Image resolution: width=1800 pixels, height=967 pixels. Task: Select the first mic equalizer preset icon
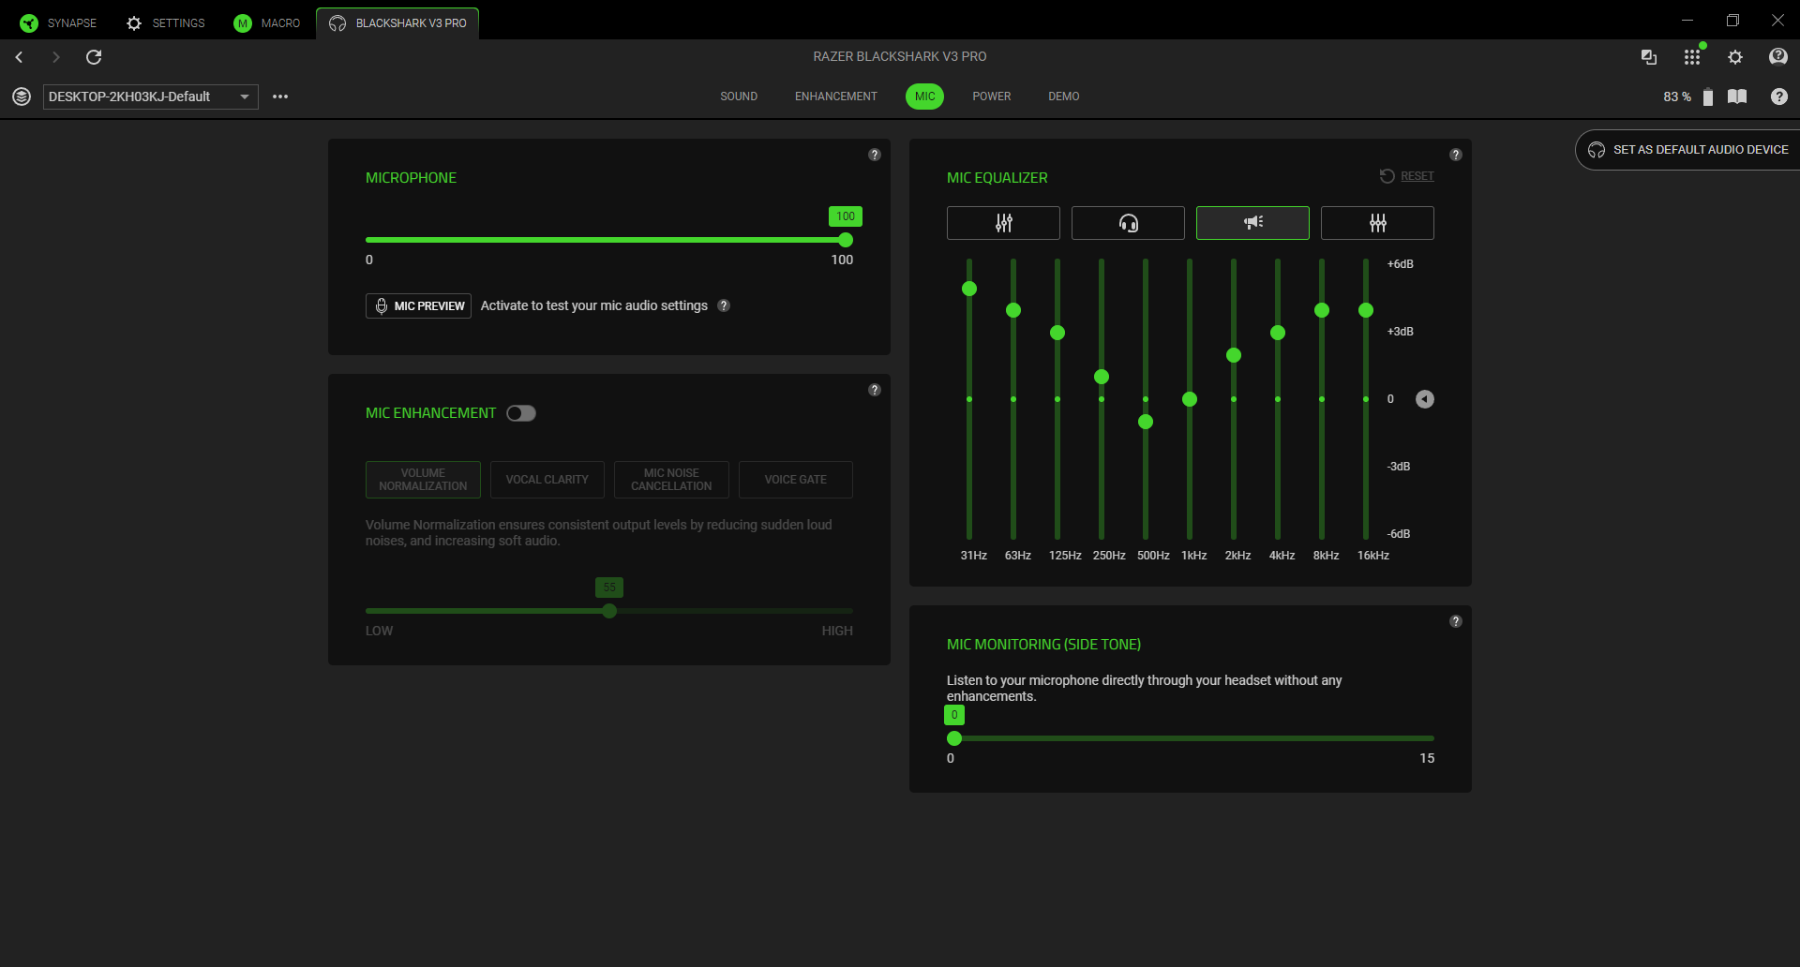point(1003,223)
